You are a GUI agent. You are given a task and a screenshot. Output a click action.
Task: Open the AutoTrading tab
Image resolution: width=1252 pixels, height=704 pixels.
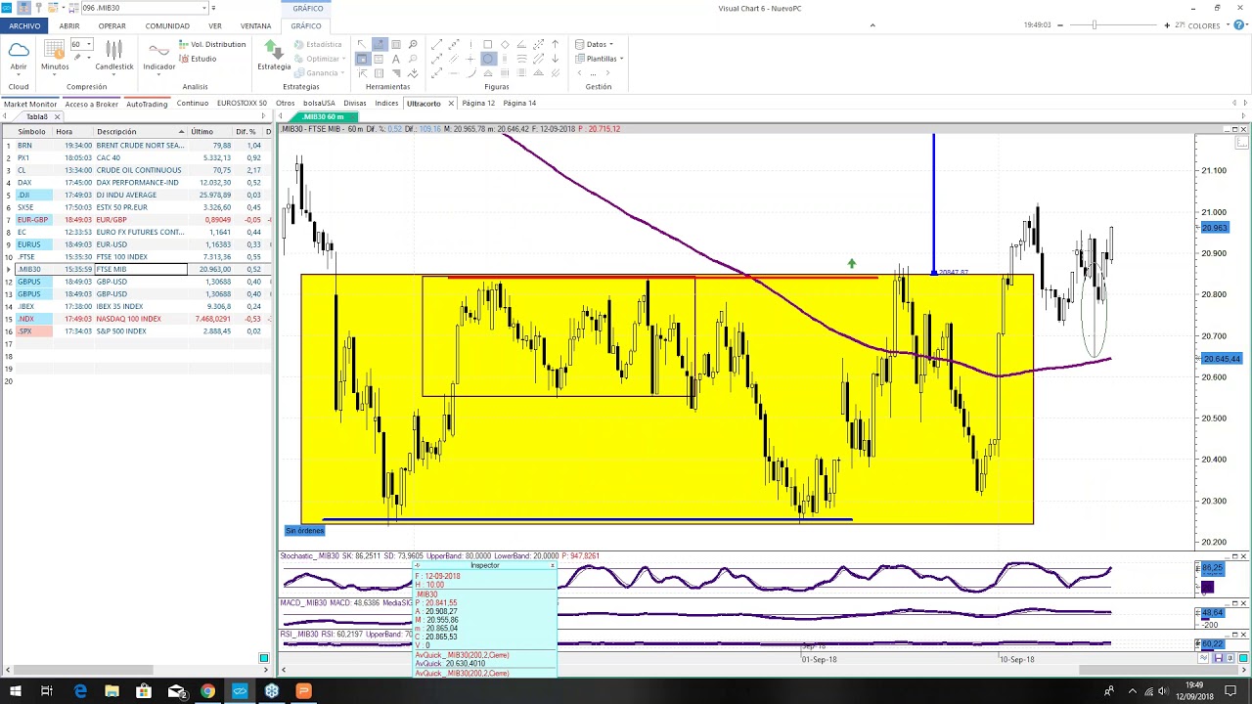click(147, 104)
